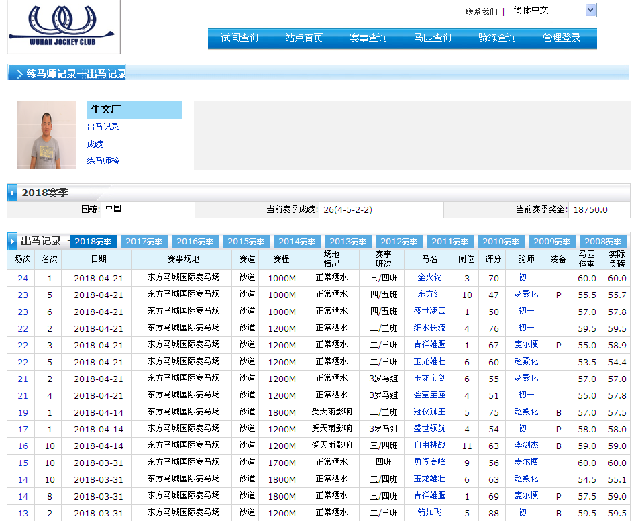Click the Wuhan Jockey Club logo
Screen dimensions: 636x521
click(x=64, y=26)
